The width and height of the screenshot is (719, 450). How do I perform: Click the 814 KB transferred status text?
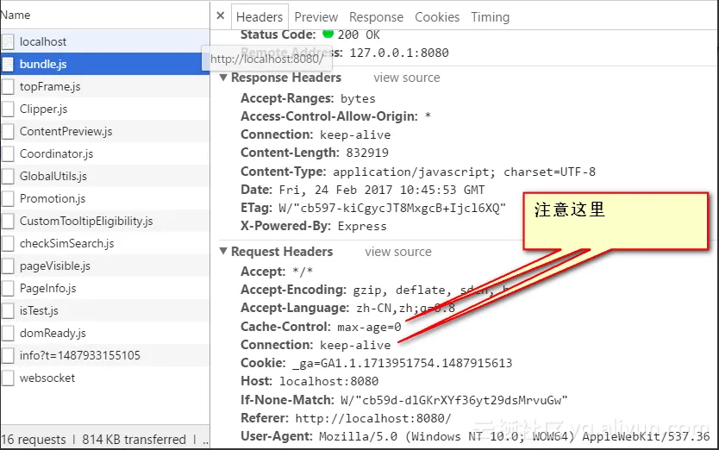[x=134, y=440]
